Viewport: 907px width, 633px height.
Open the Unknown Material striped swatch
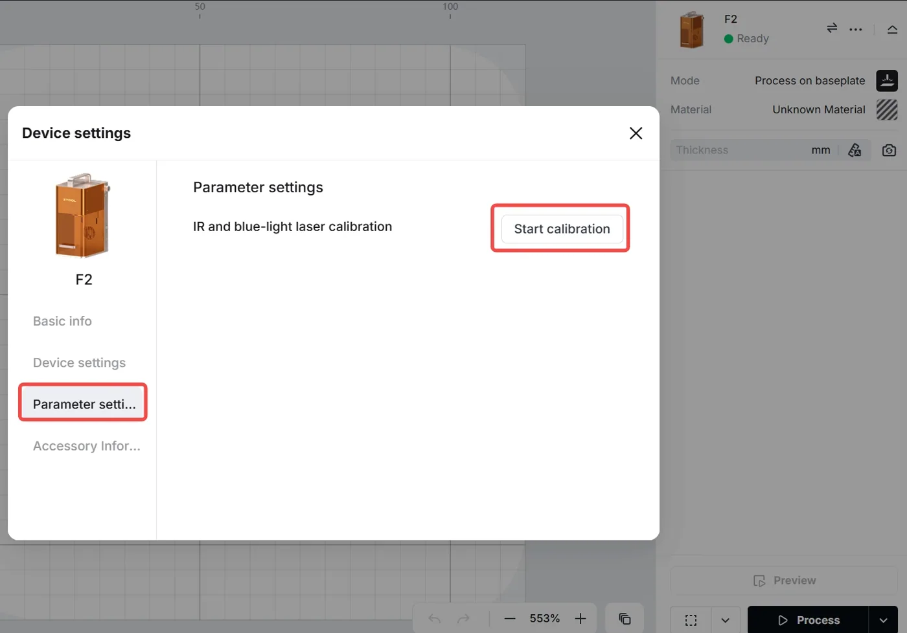pyautogui.click(x=887, y=110)
